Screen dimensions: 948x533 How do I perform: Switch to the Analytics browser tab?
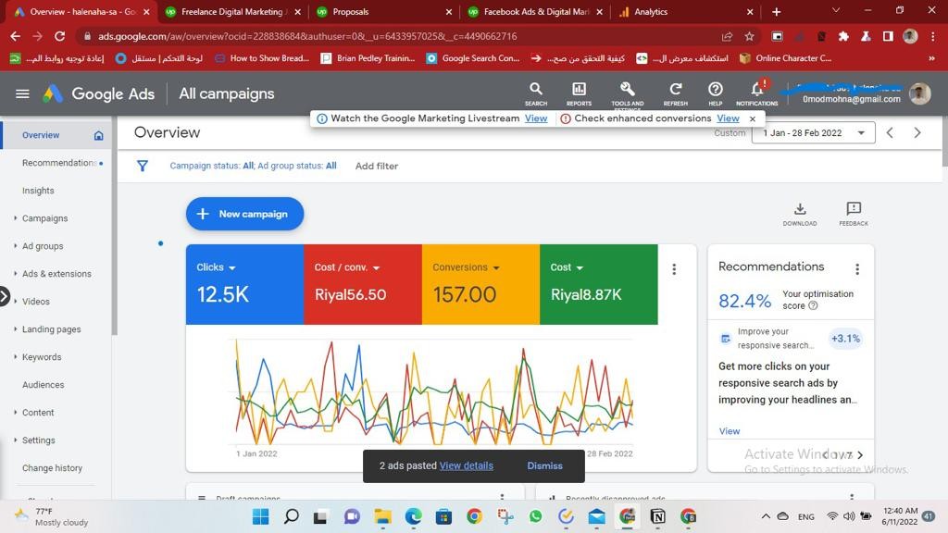(686, 11)
